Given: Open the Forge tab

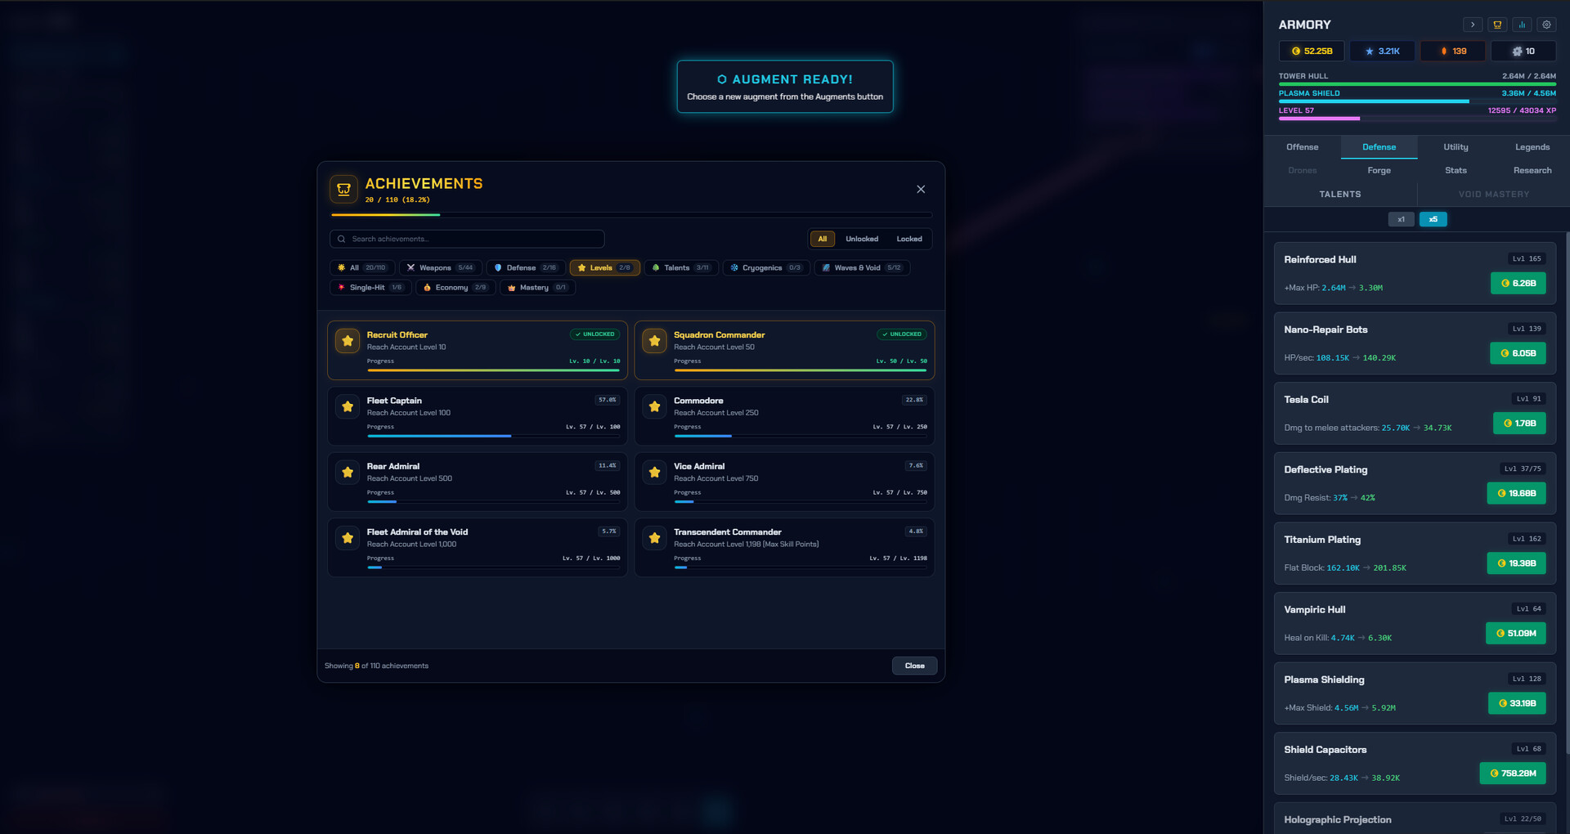Looking at the screenshot, I should coord(1379,170).
